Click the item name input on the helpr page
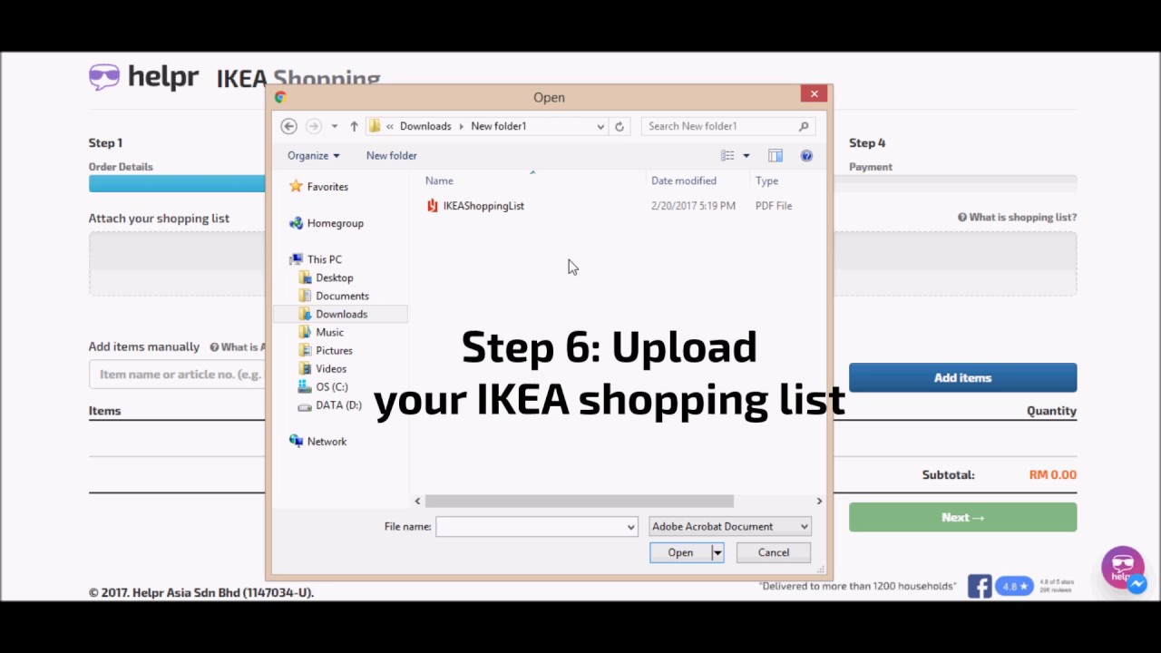The height and width of the screenshot is (653, 1161). tap(177, 375)
